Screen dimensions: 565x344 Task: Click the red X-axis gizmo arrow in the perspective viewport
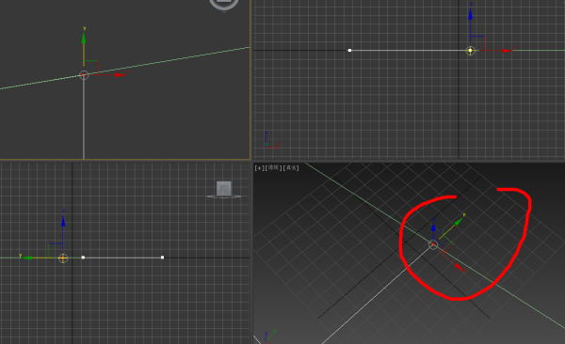click(459, 267)
